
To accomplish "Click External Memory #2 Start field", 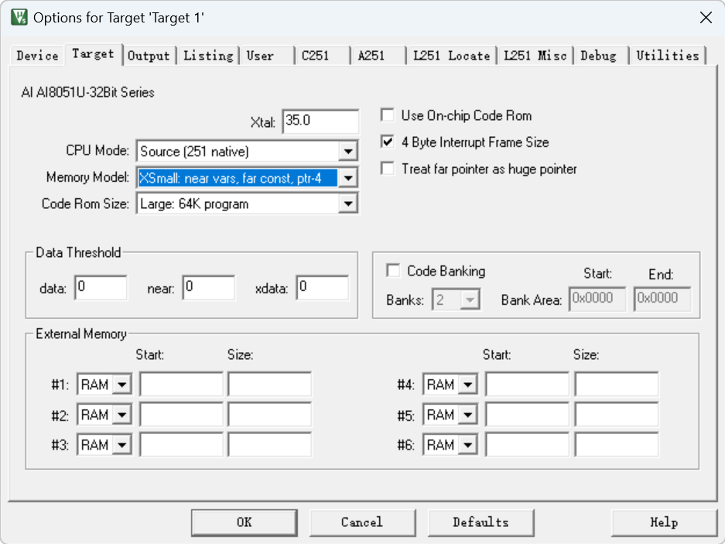I will coord(181,415).
